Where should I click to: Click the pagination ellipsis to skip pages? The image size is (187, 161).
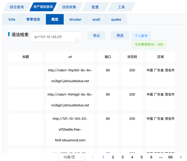click(161, 157)
